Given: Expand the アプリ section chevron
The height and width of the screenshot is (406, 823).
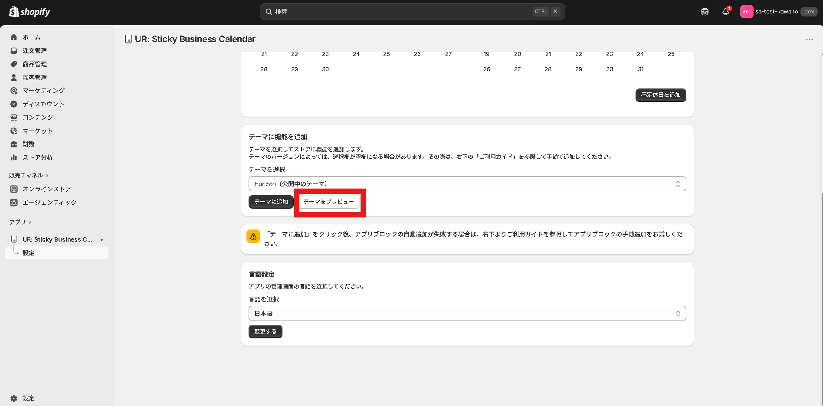Looking at the screenshot, I should coord(30,222).
